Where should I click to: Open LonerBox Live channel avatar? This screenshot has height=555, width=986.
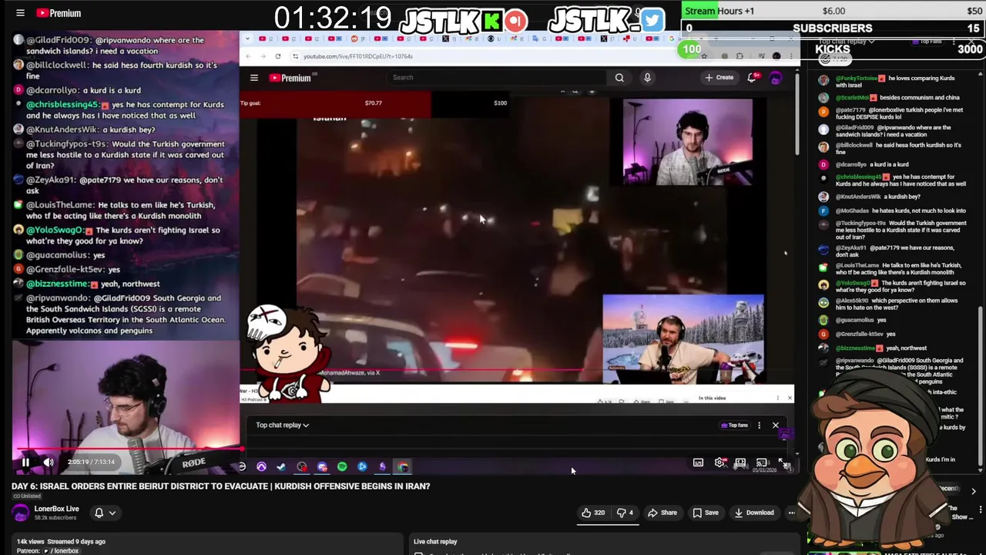pos(21,513)
